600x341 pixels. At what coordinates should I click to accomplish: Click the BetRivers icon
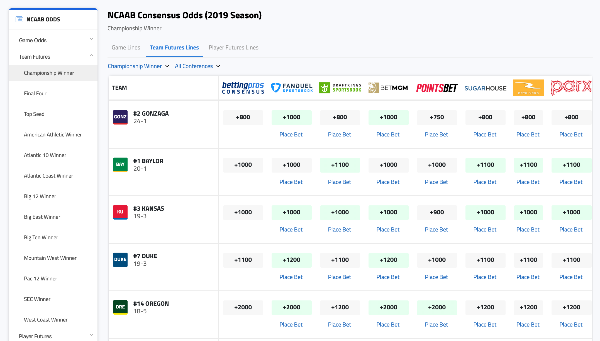pyautogui.click(x=529, y=88)
